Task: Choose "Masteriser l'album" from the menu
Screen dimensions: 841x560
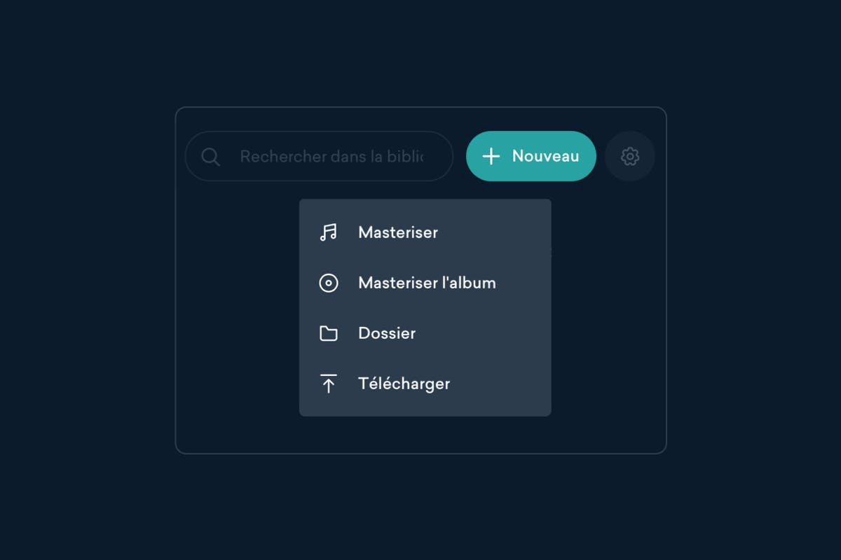Action: (425, 283)
